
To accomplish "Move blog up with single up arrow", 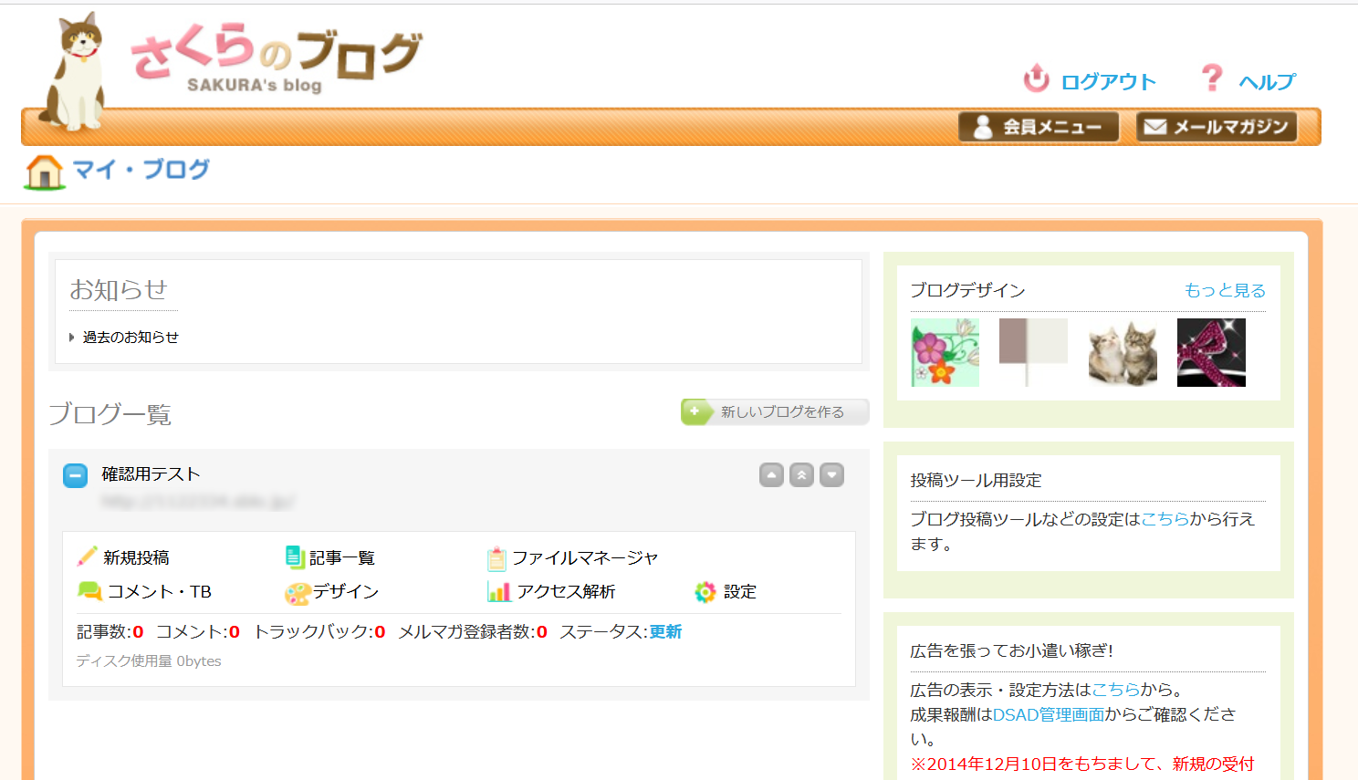I will pyautogui.click(x=771, y=474).
